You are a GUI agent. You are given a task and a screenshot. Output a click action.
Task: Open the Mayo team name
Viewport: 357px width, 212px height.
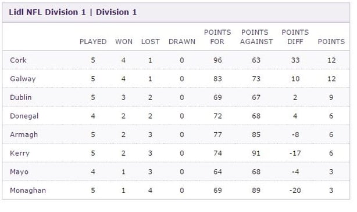tap(19, 172)
